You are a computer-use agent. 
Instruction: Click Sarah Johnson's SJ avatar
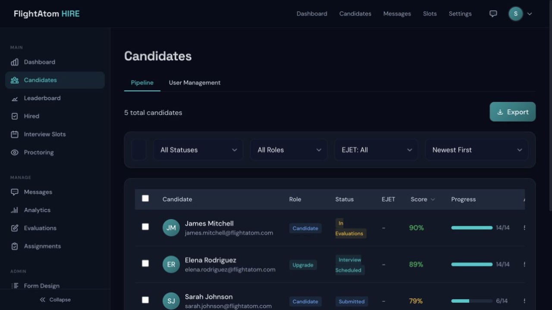click(171, 301)
